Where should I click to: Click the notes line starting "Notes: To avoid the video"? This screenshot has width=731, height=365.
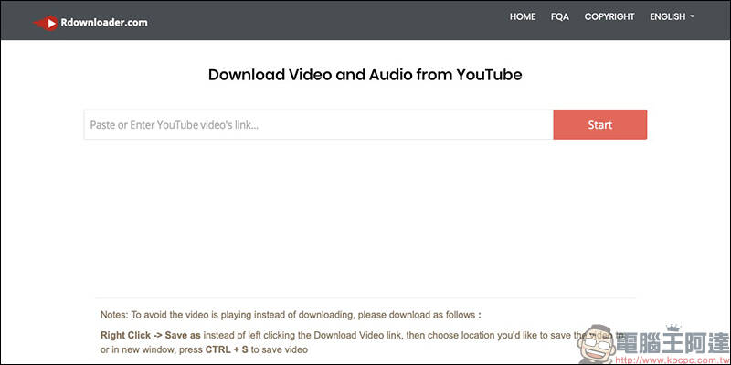[291, 315]
